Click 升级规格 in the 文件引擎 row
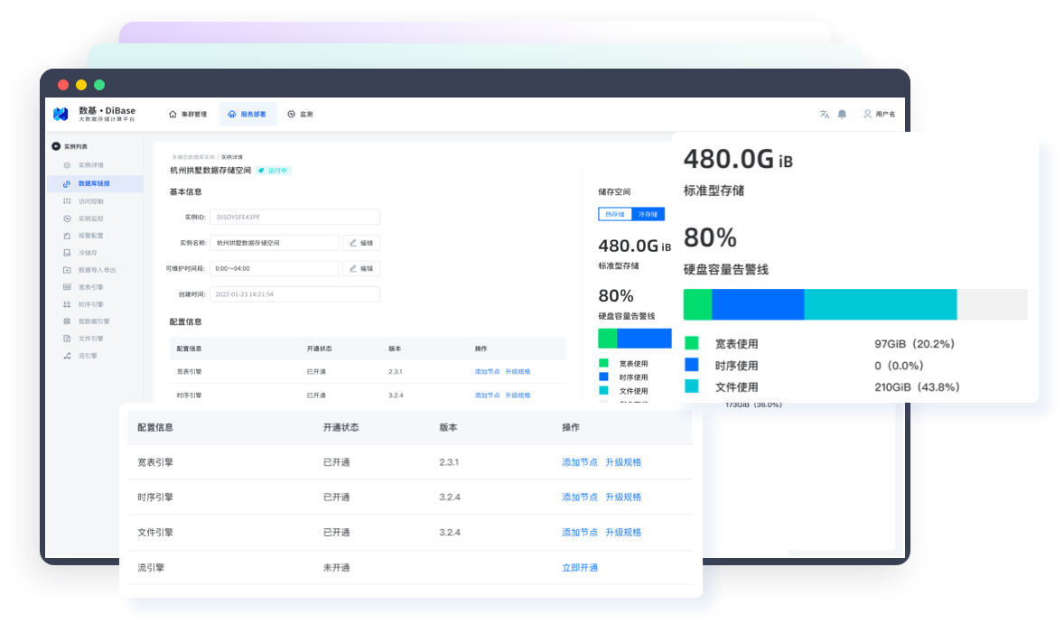1064x623 pixels. click(x=623, y=532)
